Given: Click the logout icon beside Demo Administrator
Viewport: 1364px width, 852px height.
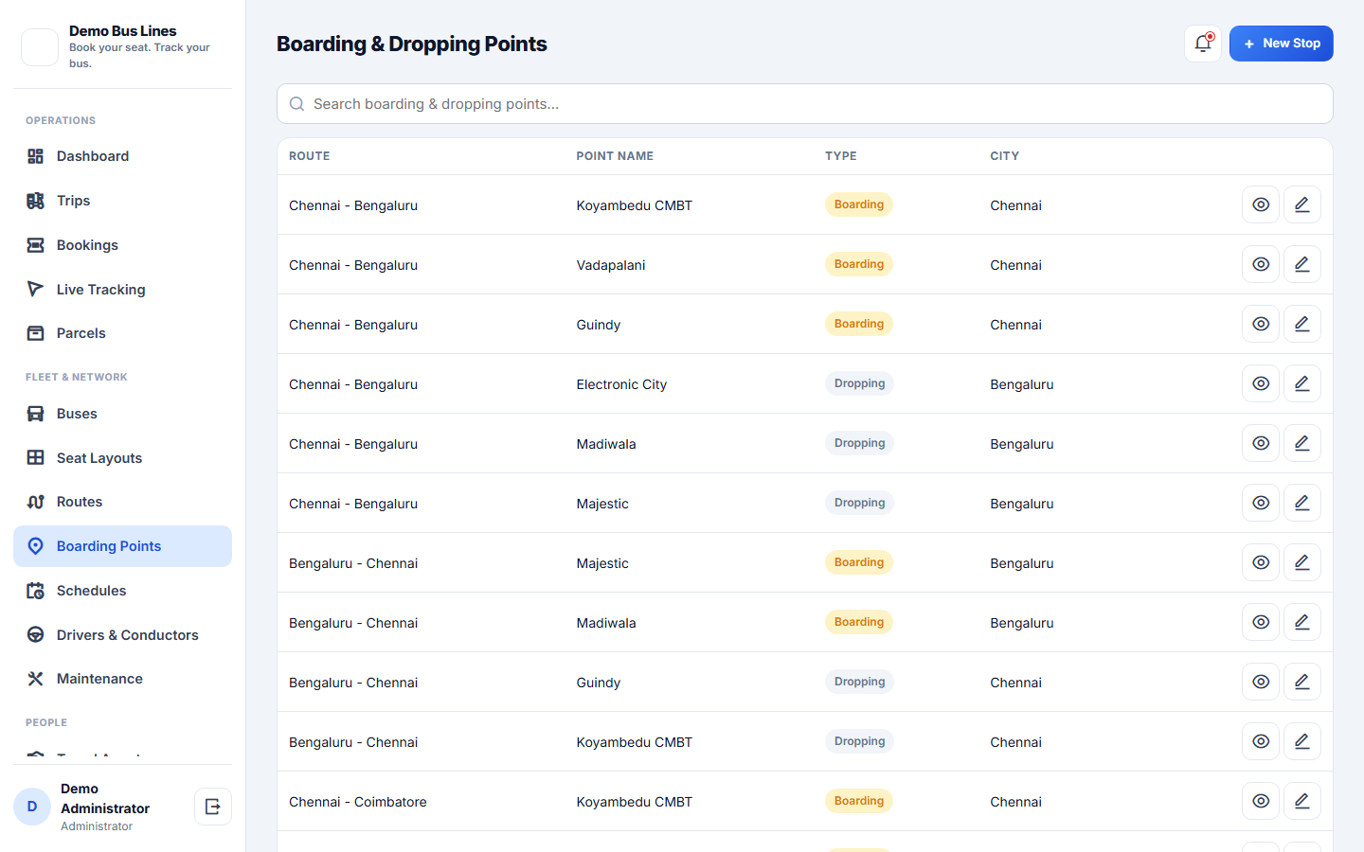Looking at the screenshot, I should tap(213, 807).
